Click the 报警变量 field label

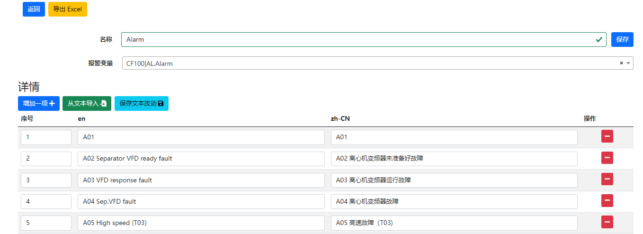pos(100,63)
